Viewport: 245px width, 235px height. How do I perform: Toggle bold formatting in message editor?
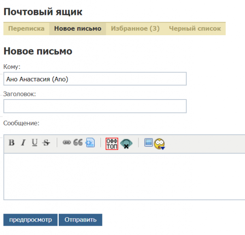click(12, 143)
